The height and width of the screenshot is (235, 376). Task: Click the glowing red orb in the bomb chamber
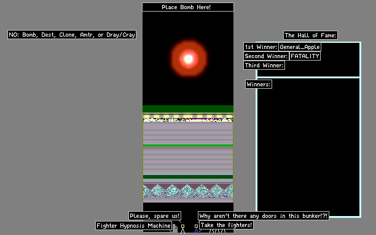point(189,59)
